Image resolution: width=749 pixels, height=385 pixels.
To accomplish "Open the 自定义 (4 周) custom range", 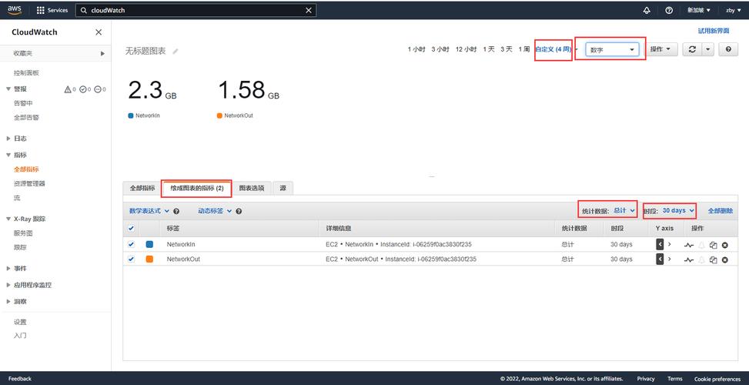I will (x=553, y=49).
